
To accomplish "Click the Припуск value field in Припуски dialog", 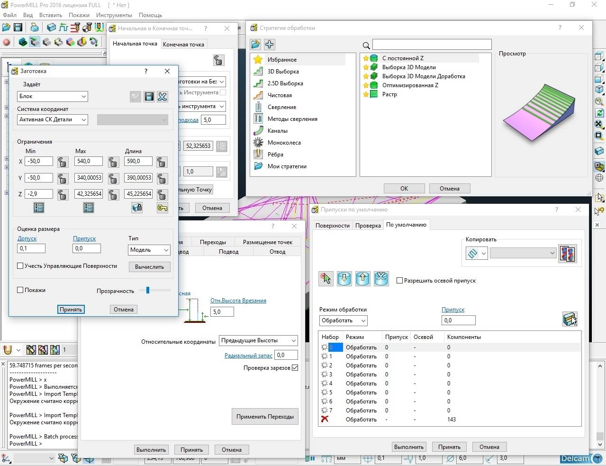I will [x=458, y=320].
